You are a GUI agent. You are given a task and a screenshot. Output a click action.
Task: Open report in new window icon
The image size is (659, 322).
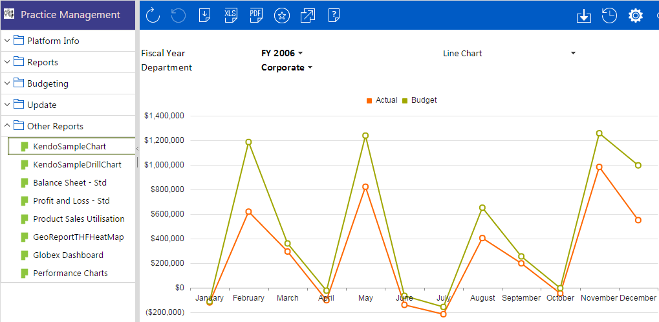(308, 16)
